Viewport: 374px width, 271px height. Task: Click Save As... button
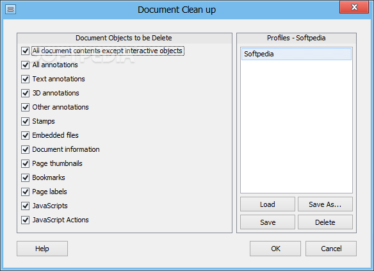click(x=325, y=204)
